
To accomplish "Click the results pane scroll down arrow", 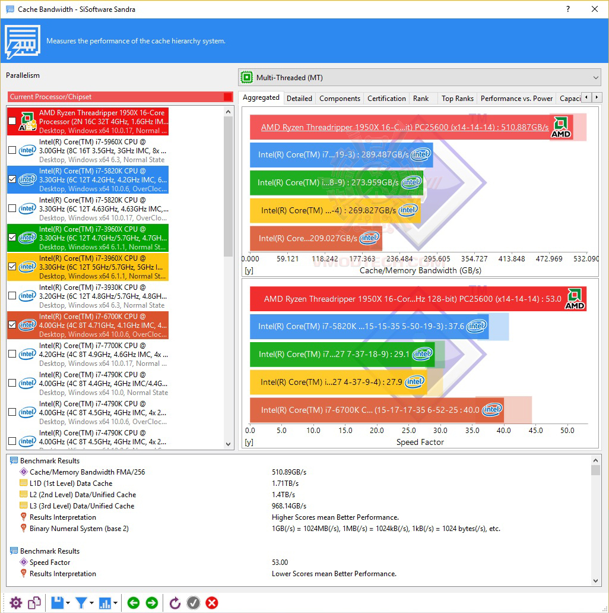I will [595, 581].
